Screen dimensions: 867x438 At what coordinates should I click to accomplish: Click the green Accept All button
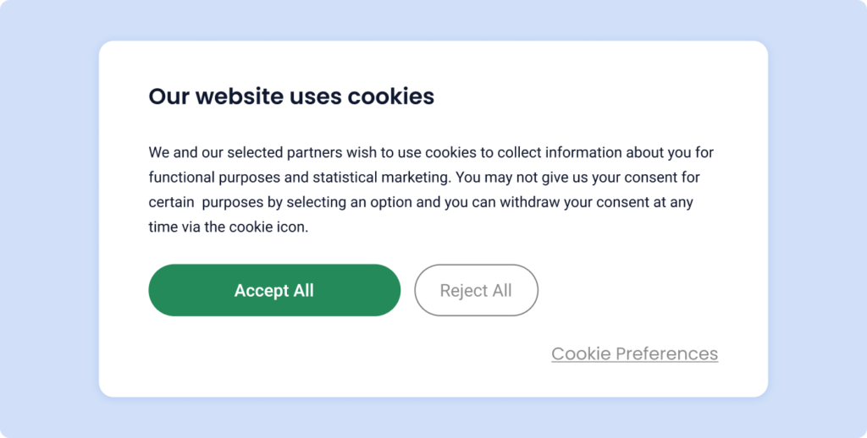click(273, 290)
